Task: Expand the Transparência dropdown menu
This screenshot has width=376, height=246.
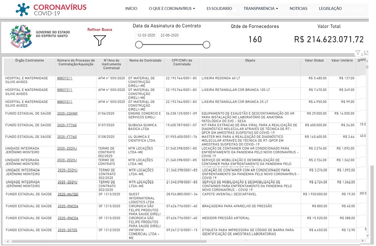Action: [x=260, y=8]
